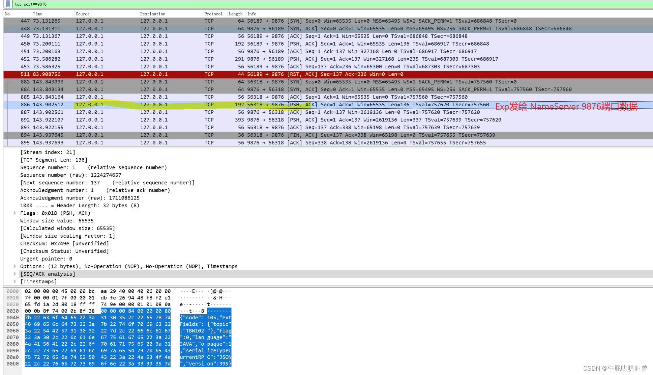Screen dimensions: 653x375
Task: Click hex offset row 0040 bytes
Action: [x=97, y=318]
